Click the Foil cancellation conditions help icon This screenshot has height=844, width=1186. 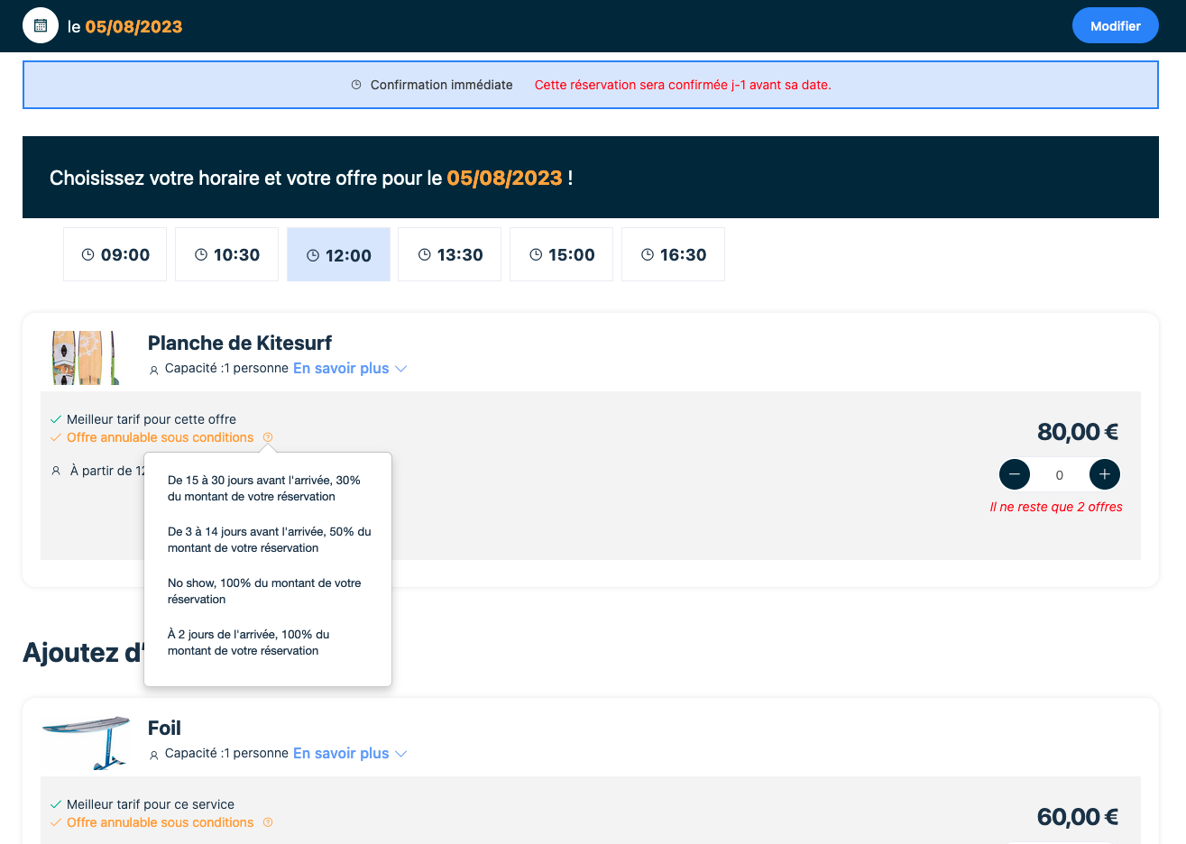(268, 822)
